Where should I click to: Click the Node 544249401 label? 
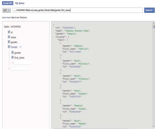13,27
